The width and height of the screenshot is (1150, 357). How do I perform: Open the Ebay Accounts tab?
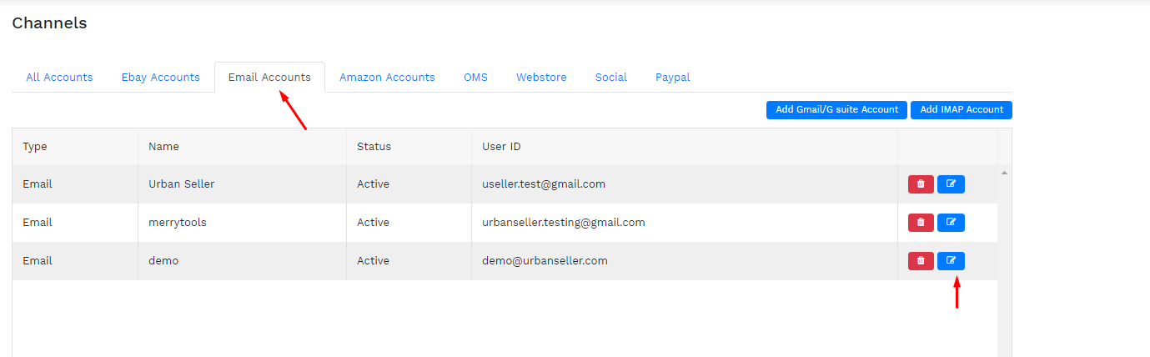161,78
